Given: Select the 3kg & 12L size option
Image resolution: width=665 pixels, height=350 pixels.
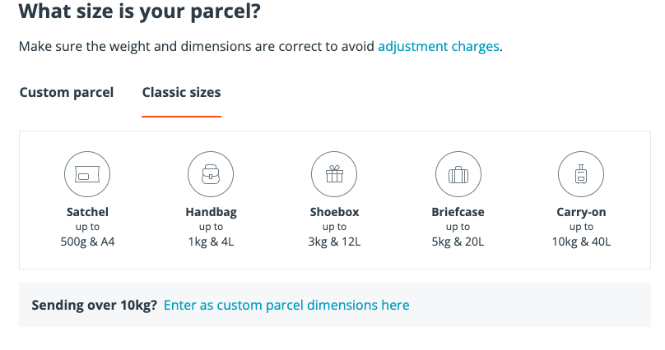Looking at the screenshot, I should click(334, 242).
